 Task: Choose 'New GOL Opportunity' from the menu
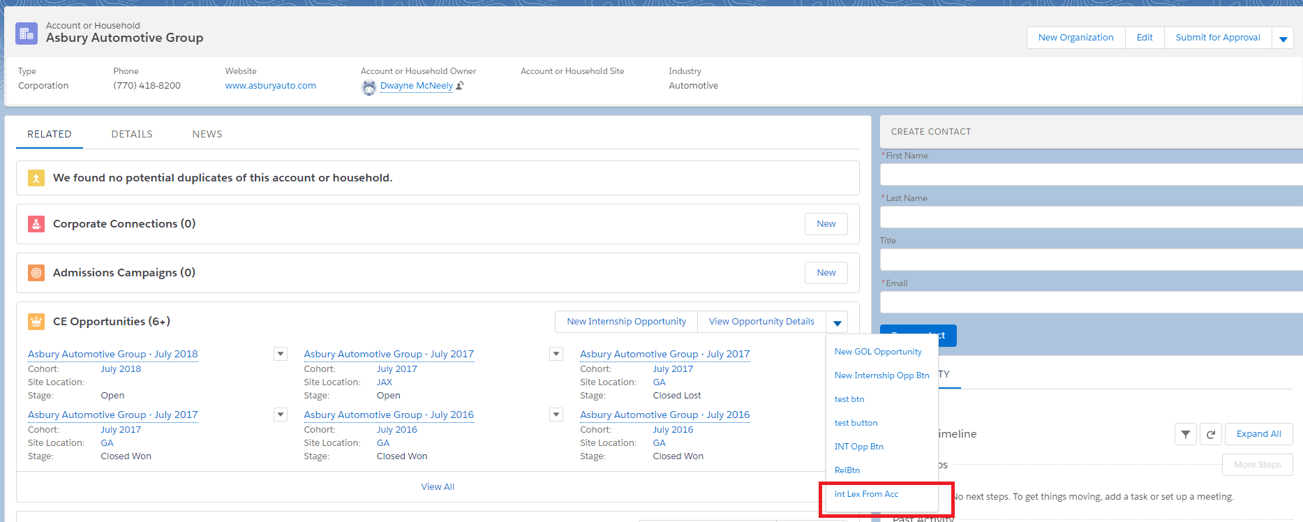point(878,352)
